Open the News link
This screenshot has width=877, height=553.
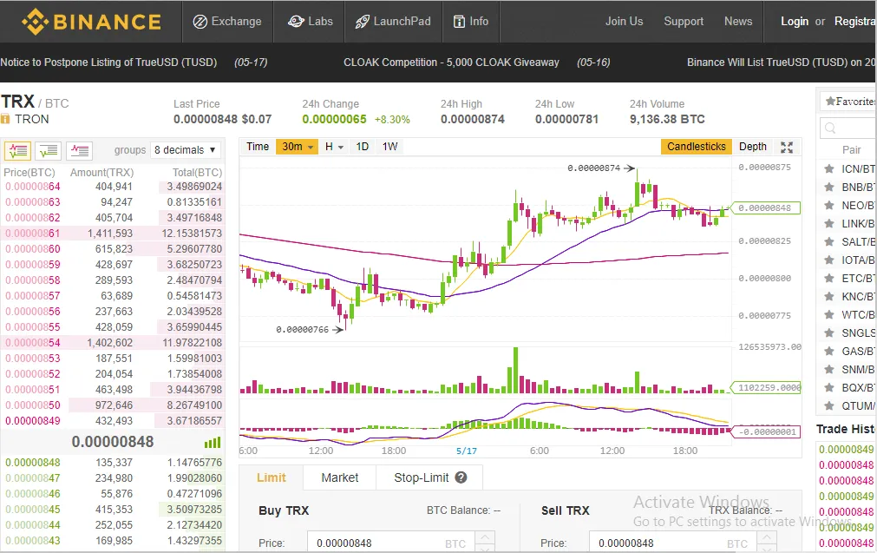coord(738,21)
